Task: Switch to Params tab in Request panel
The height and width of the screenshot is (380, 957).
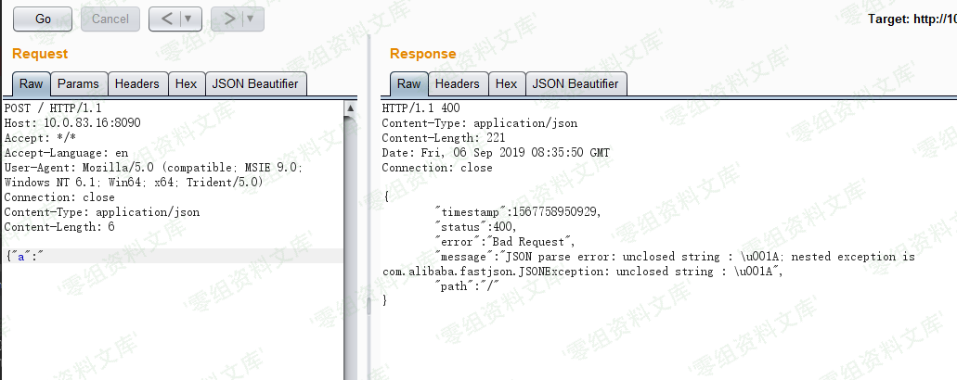Action: [78, 83]
